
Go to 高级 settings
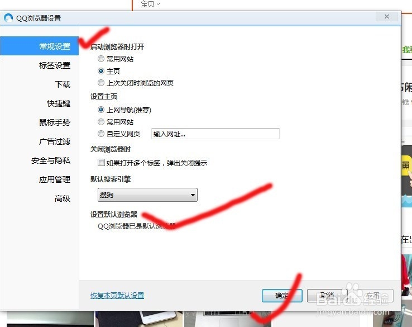[63, 198]
